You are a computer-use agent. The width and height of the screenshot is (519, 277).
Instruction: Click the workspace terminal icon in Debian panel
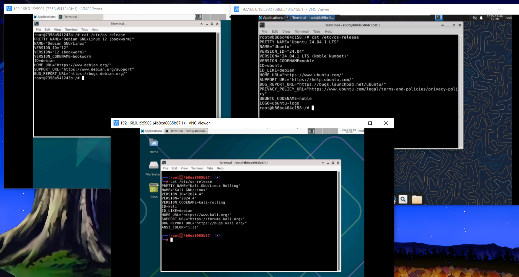(198, 16)
